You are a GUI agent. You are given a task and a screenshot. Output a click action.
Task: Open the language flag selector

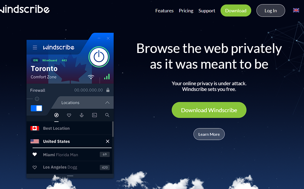pyautogui.click(x=296, y=10)
